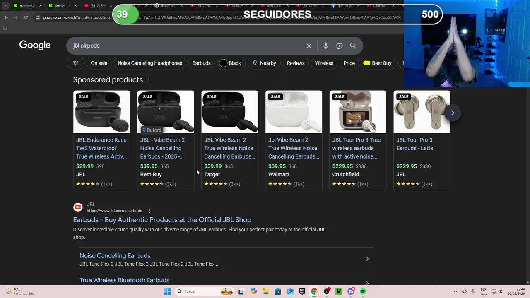Open the Price filter chip
This screenshot has height=298, width=530.
point(349,63)
